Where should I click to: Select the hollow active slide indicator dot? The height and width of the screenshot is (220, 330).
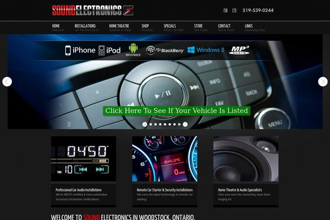pos(179,124)
